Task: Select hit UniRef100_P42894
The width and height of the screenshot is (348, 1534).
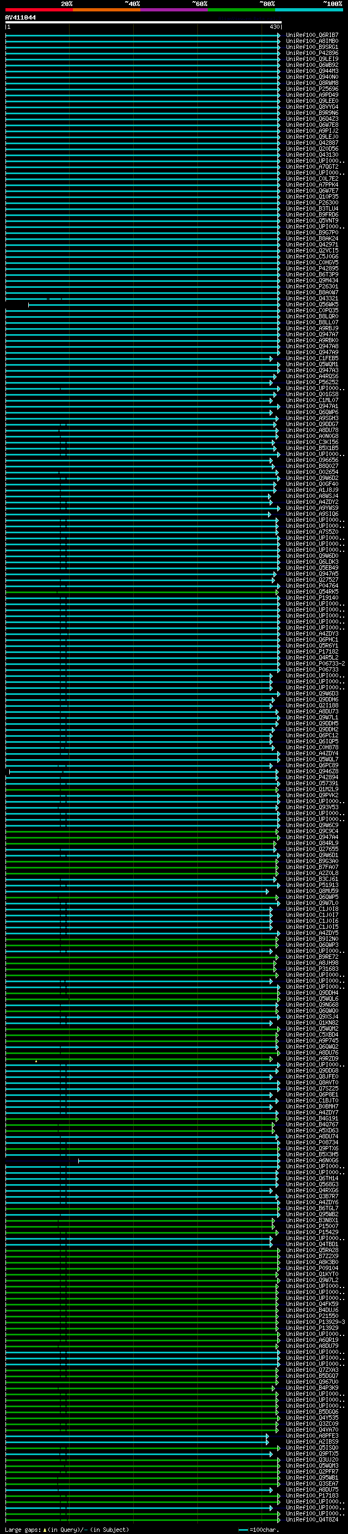Action: 312,777
